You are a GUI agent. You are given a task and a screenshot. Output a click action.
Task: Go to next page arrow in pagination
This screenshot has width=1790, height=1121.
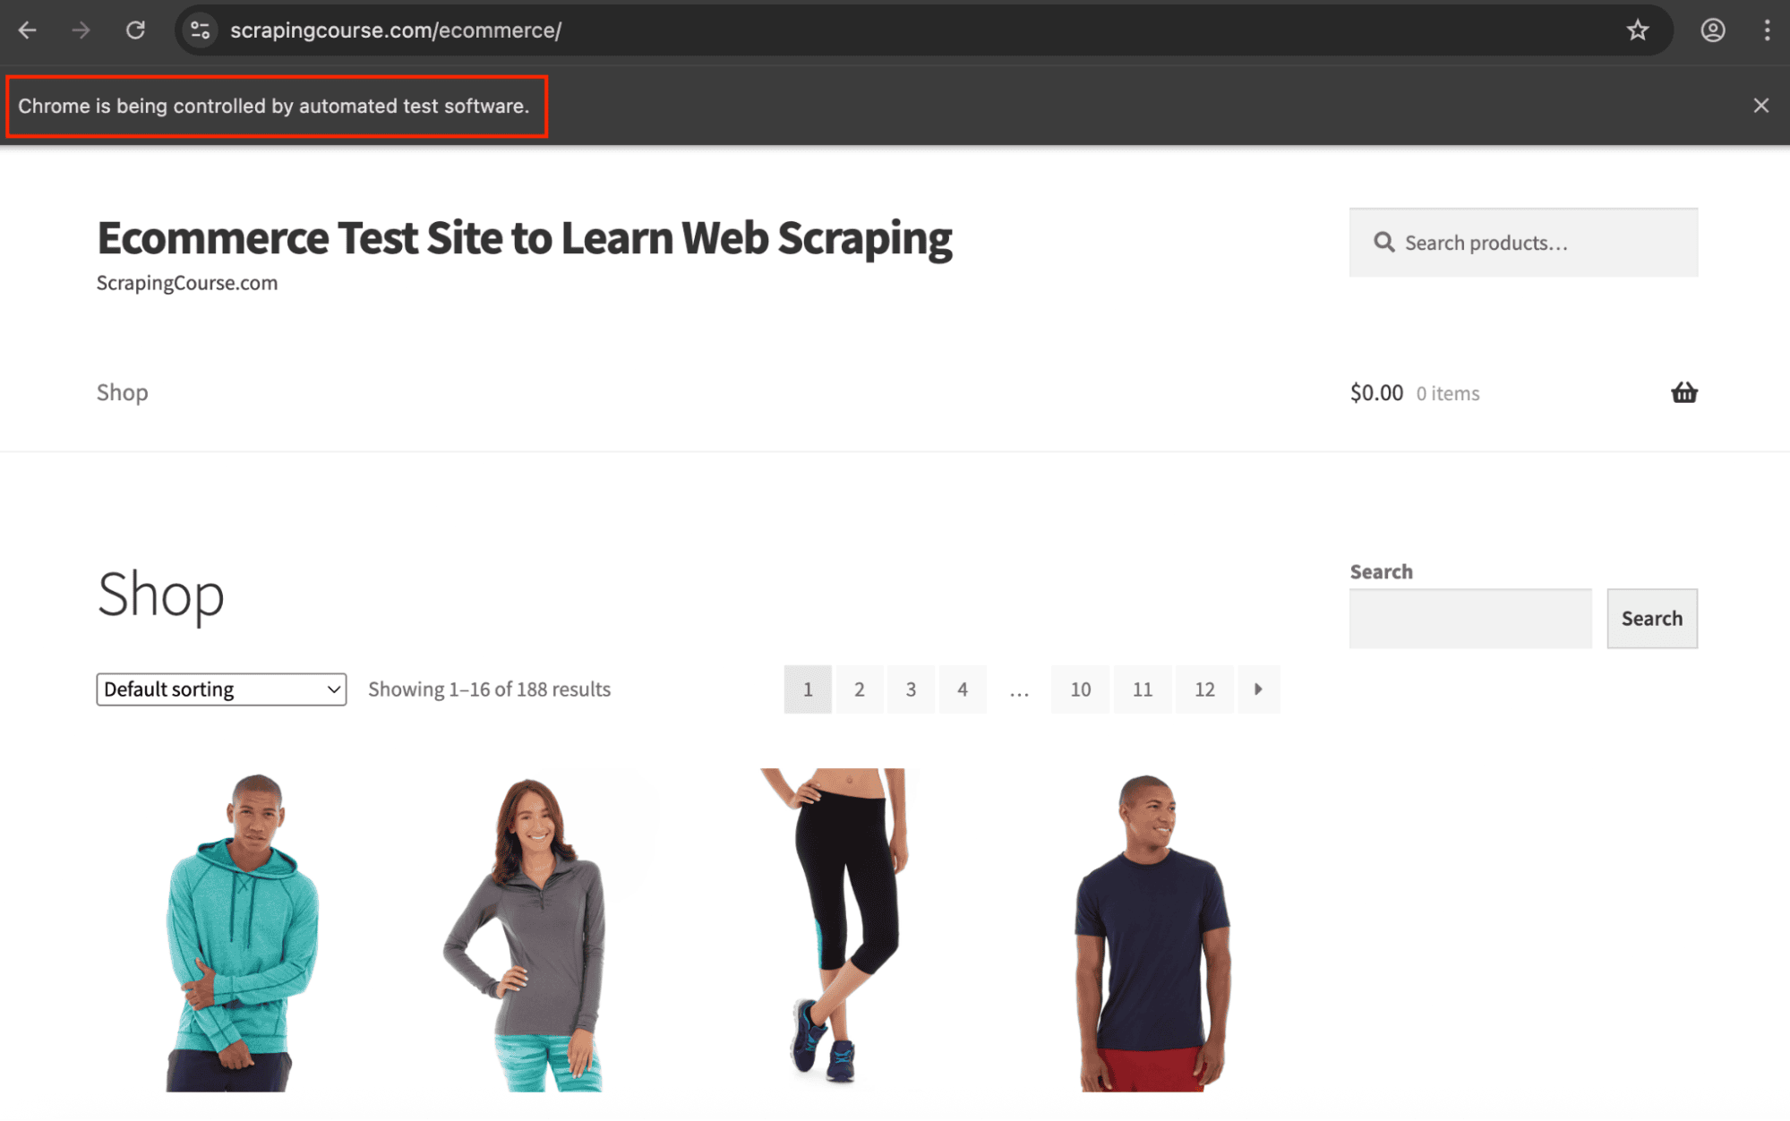(1258, 689)
